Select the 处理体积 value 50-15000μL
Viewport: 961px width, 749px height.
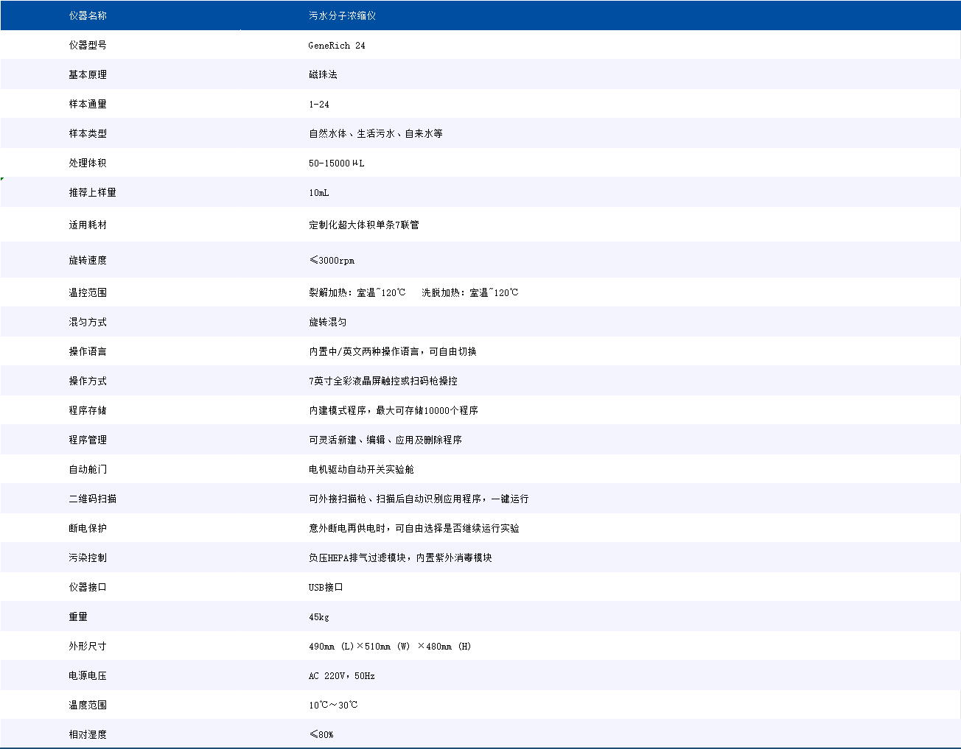pyautogui.click(x=336, y=163)
